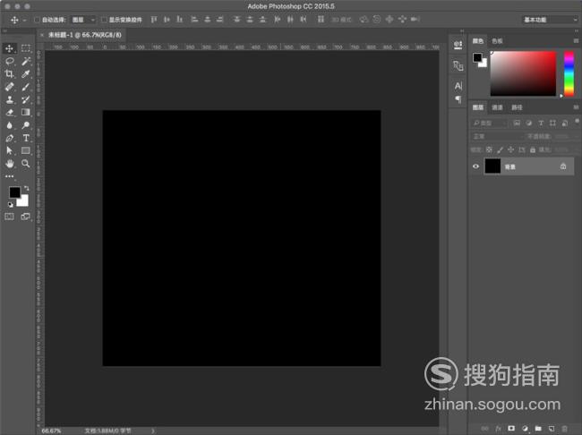Viewport: 582px width, 435px height.
Task: Toggle smart object layer filter icon
Action: click(x=565, y=123)
